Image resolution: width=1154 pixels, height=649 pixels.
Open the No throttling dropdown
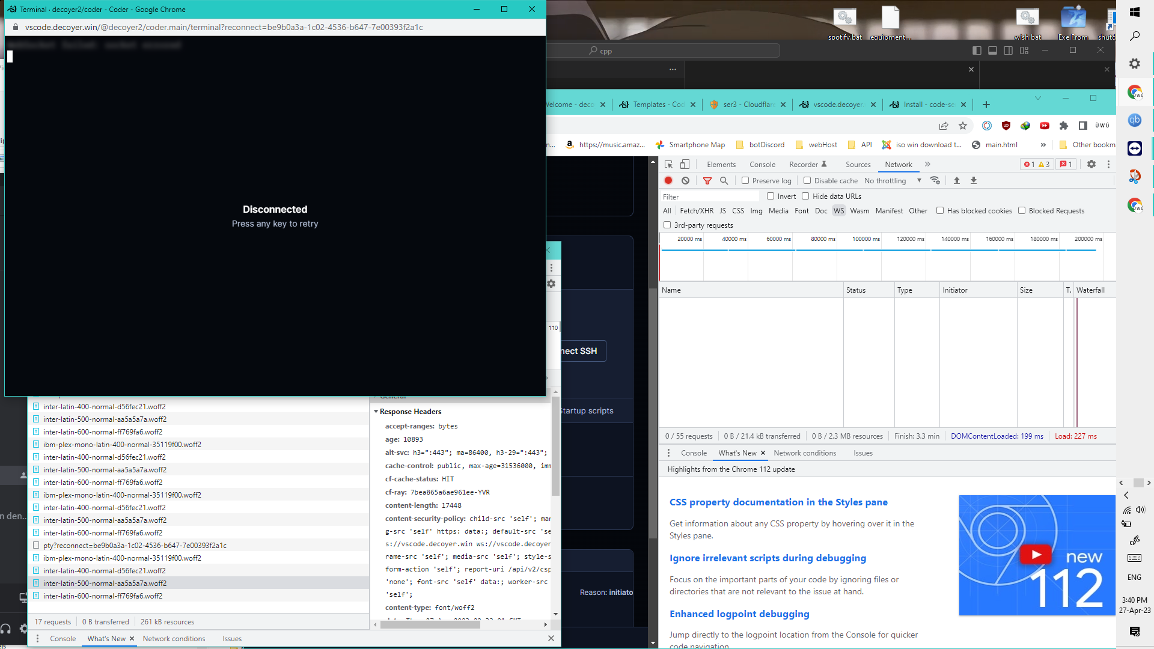(892, 180)
